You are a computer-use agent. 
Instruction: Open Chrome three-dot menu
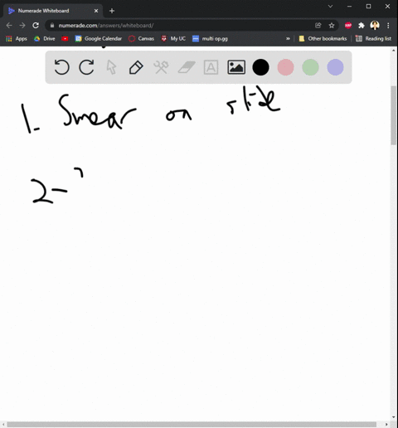pyautogui.click(x=388, y=26)
